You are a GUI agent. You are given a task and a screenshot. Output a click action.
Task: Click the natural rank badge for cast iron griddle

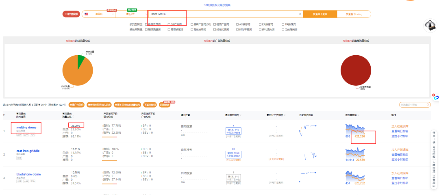coord(233,154)
